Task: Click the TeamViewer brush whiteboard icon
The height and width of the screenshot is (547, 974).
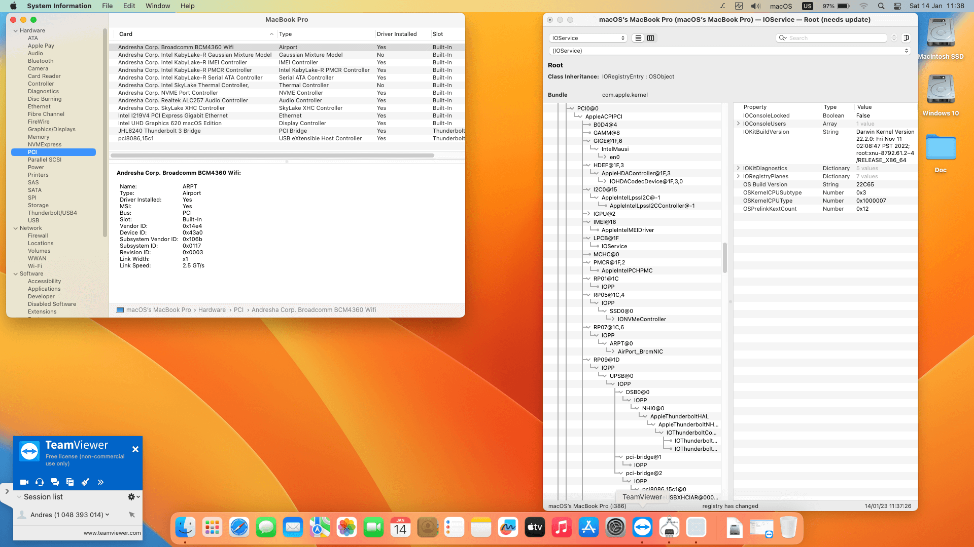Action: 85,482
